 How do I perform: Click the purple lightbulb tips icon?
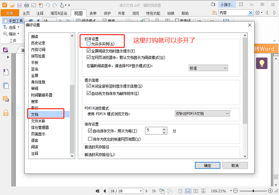[x=262, y=63]
